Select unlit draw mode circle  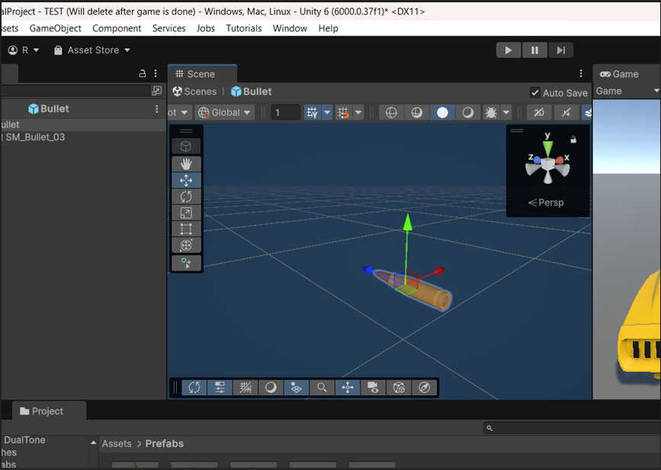coord(442,113)
